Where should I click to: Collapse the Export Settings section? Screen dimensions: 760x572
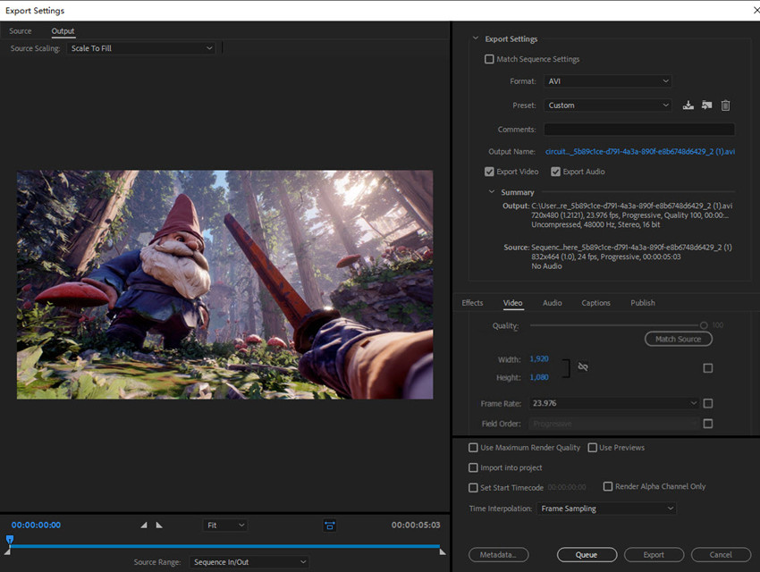click(476, 38)
